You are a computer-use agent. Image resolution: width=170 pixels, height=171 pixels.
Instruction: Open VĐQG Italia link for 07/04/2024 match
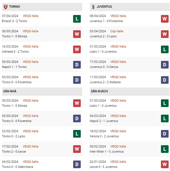(x=30, y=16)
